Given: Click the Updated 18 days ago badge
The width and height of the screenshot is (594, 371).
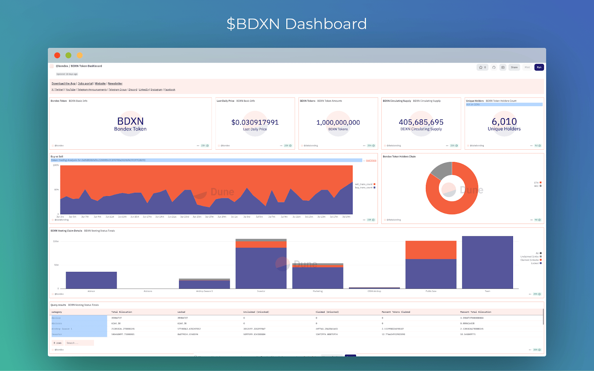Looking at the screenshot, I should [x=67, y=74].
